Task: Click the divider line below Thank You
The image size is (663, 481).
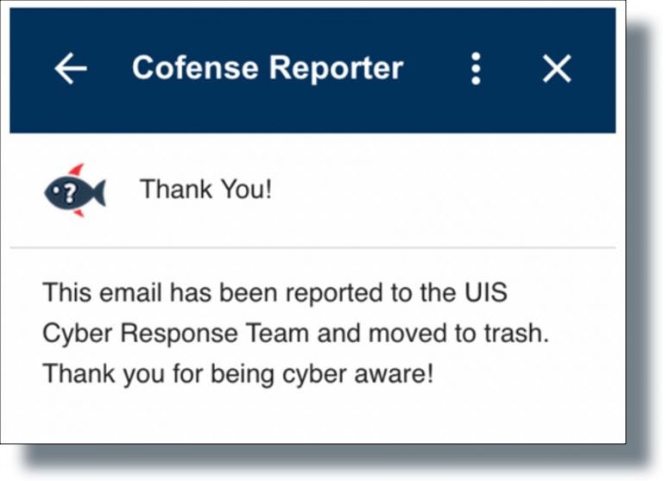Action: (313, 248)
